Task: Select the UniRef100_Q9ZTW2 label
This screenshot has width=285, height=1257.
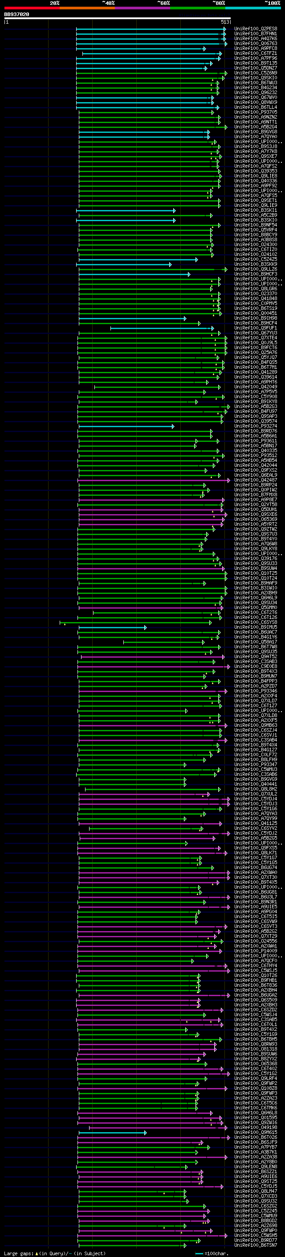Action: (256, 529)
